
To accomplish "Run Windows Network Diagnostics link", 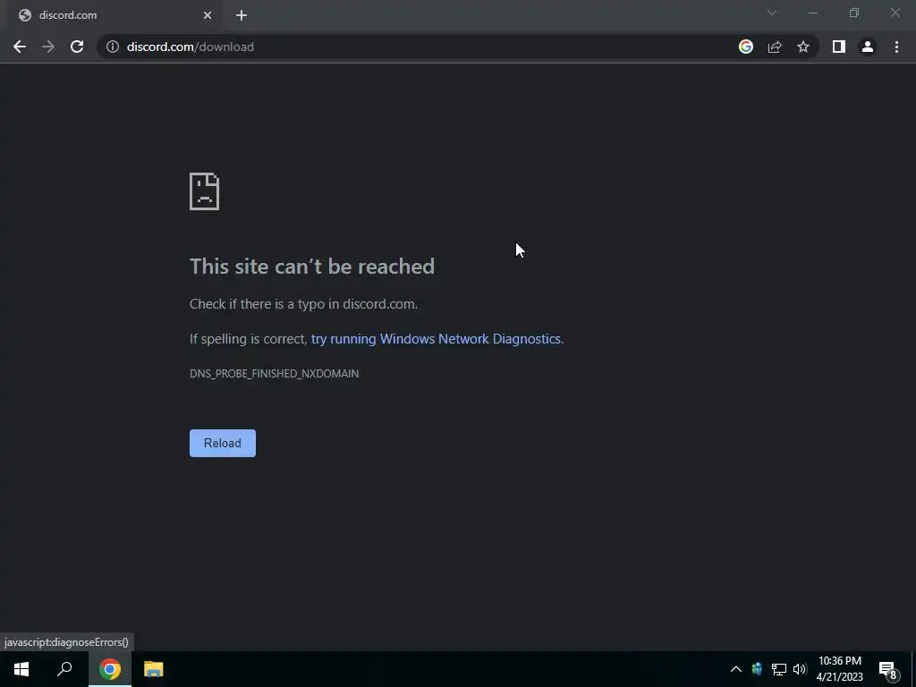I will pos(436,339).
